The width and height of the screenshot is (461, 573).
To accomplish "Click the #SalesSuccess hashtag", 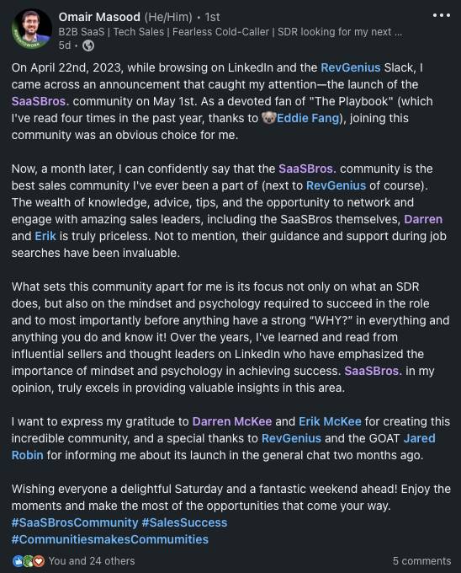I will (184, 522).
